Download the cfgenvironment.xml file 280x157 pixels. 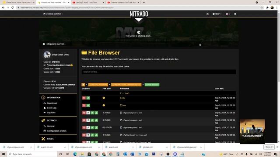pos(96,120)
